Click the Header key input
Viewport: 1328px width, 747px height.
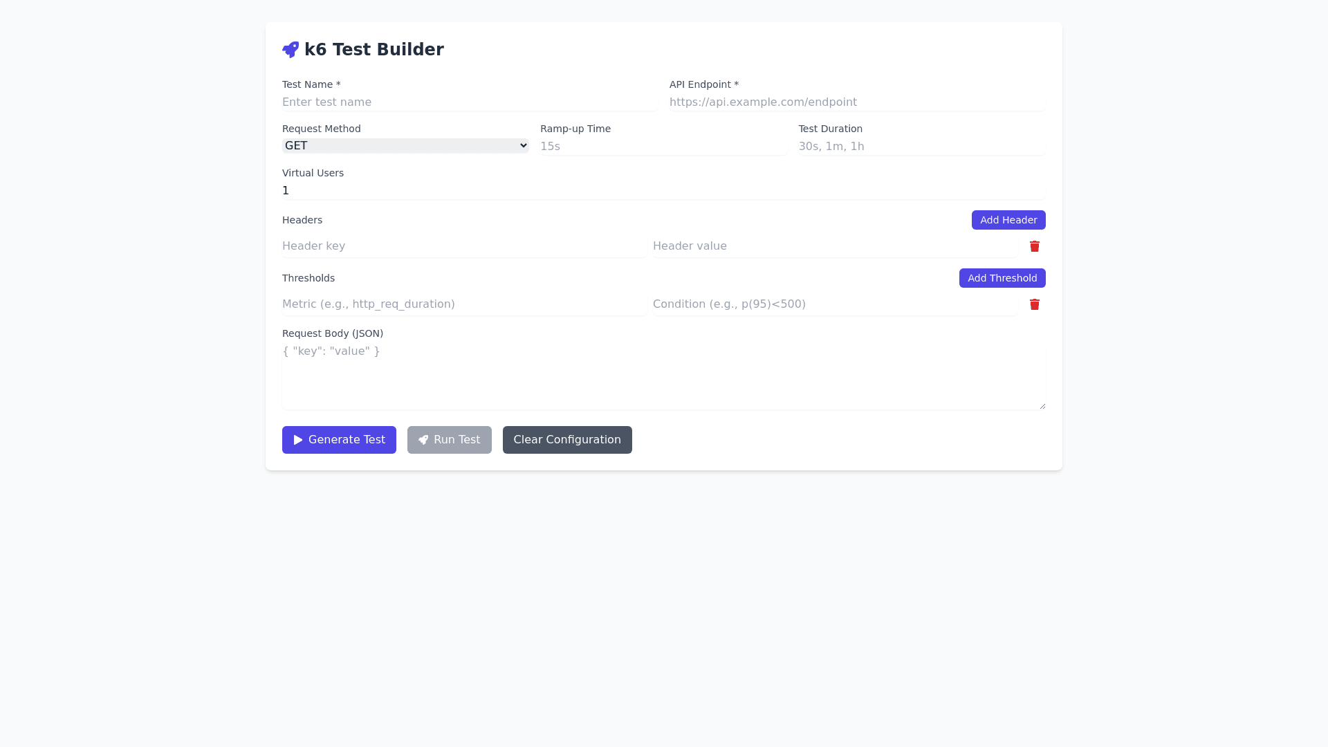tap(464, 246)
